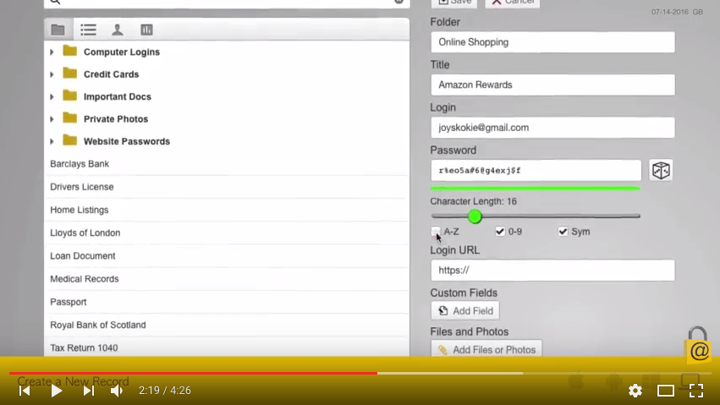The width and height of the screenshot is (720, 405).
Task: Seek on the video progress bar
Action: pyautogui.click(x=360, y=374)
